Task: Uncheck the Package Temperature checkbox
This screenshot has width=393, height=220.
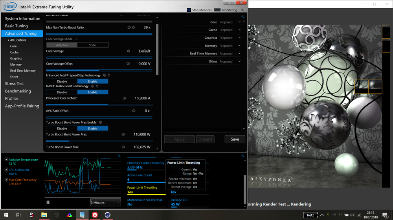Action: point(6,160)
